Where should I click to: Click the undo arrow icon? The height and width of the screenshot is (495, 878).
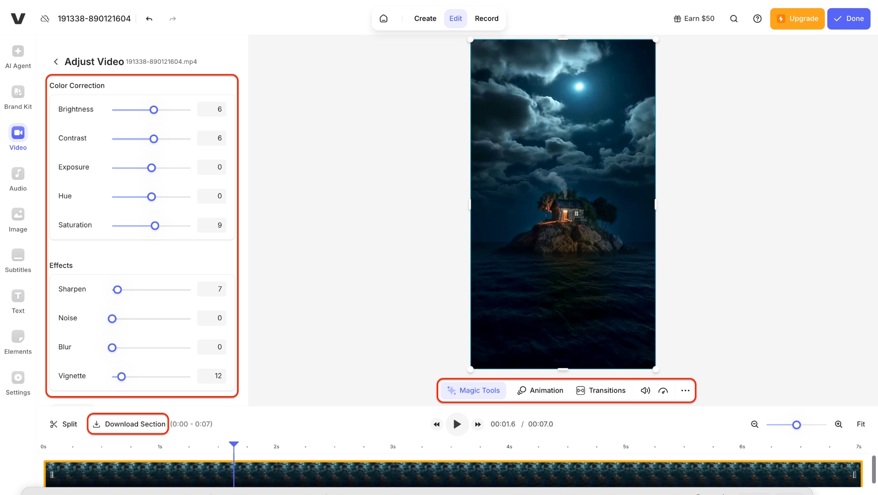point(149,19)
